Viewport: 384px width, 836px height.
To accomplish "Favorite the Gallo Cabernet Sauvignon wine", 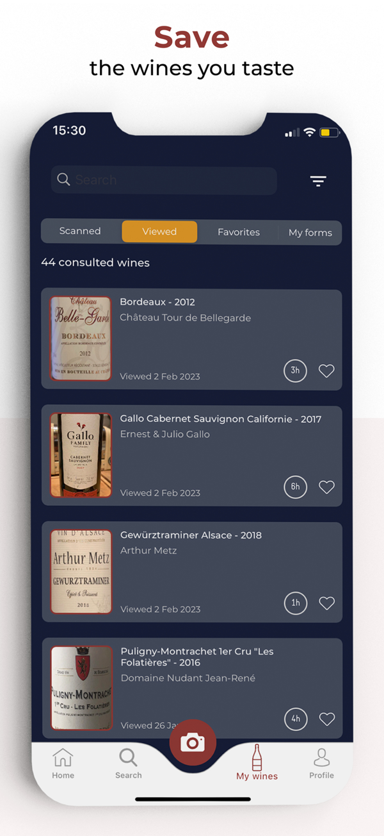I will pyautogui.click(x=326, y=487).
